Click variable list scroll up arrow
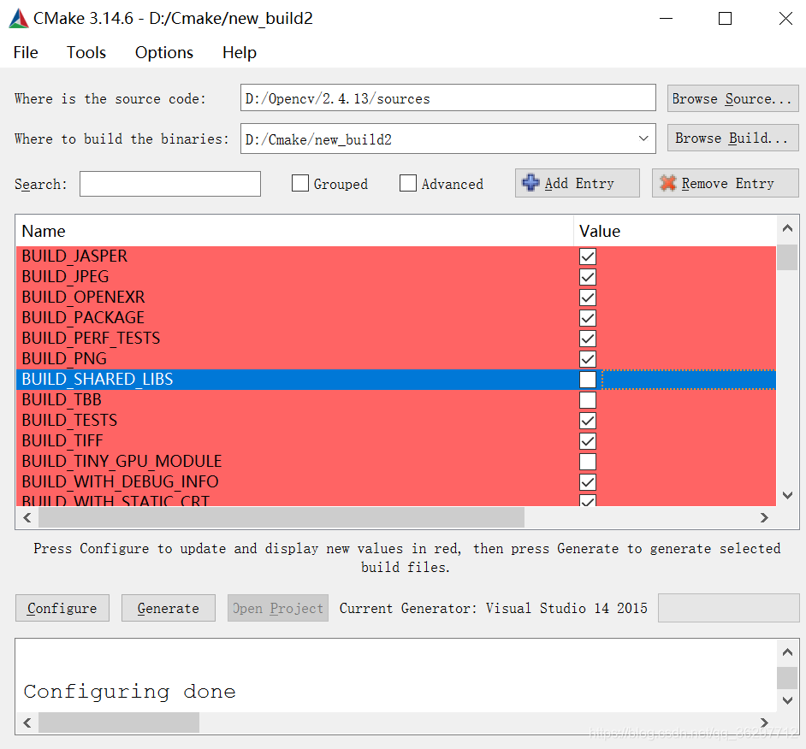806x749 pixels. [787, 228]
